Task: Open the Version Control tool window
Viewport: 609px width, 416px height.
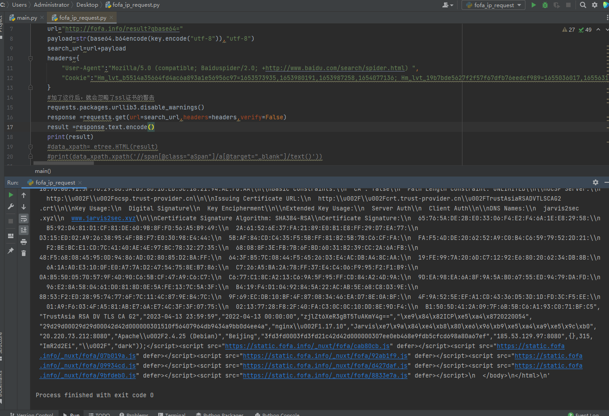Action: [x=31, y=414]
